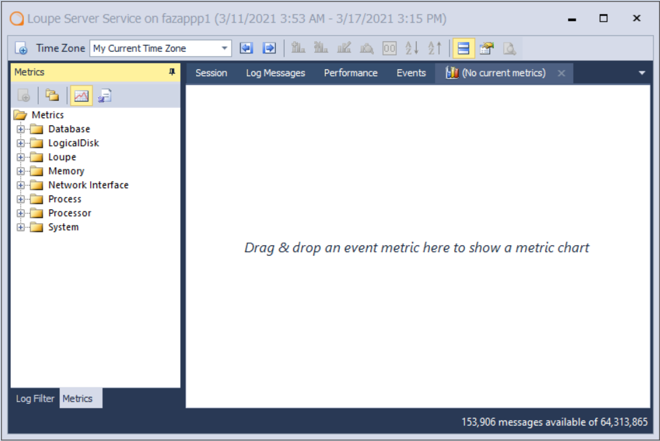This screenshot has width=660, height=441.
Task: Expand the Processor folder node
Action: coord(20,213)
